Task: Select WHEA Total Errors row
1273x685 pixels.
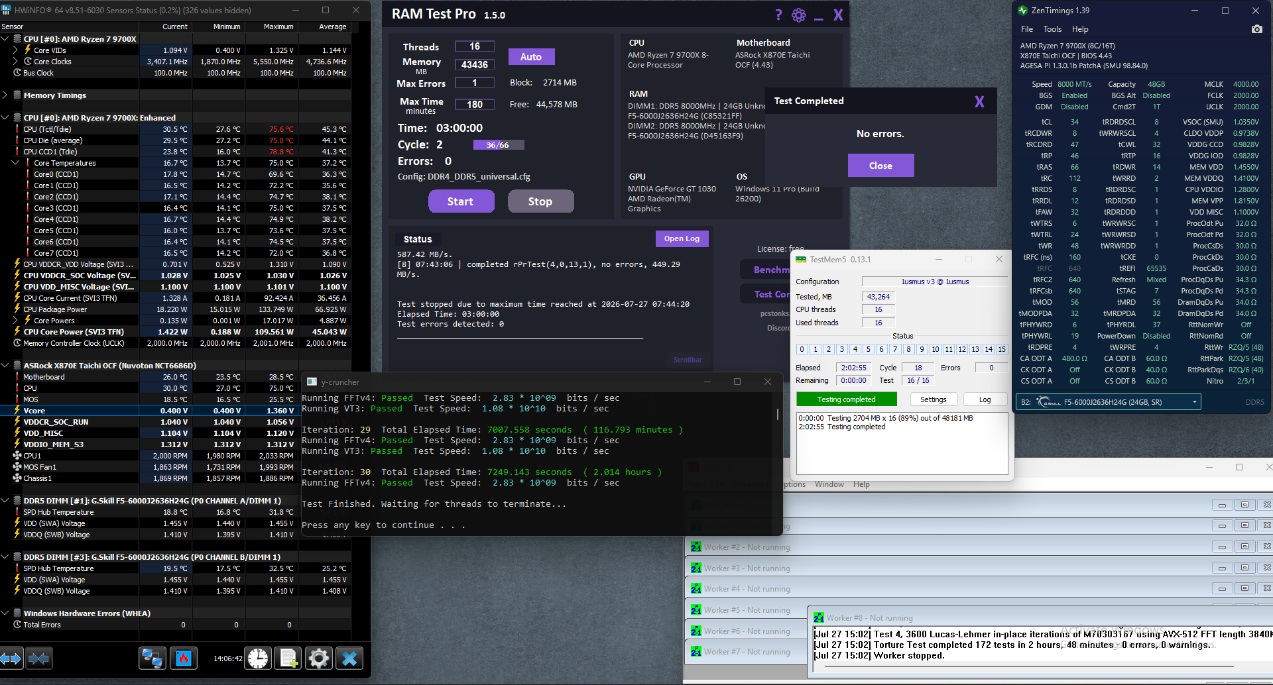Action: (176, 625)
